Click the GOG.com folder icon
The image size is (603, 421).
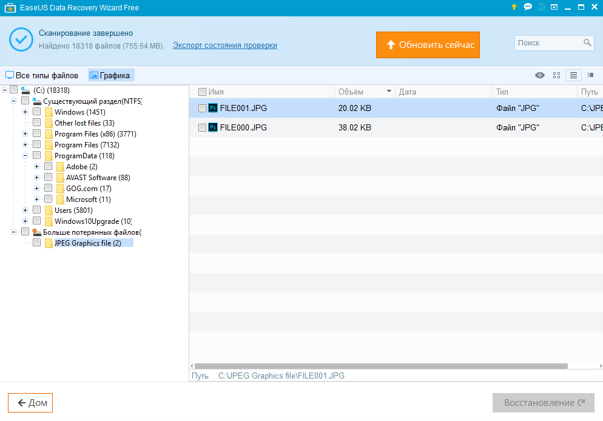[60, 189]
